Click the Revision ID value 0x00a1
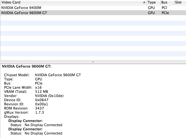 coord(42,104)
